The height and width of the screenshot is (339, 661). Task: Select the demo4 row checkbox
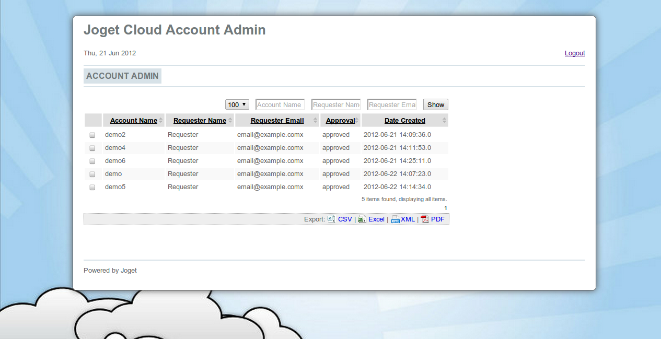coord(92,148)
